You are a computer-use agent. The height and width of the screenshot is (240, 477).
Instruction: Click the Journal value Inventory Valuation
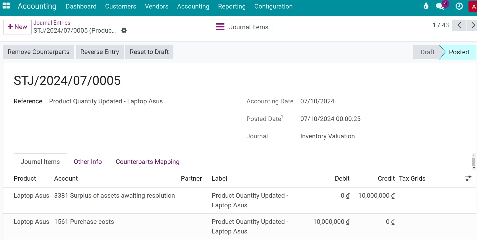(327, 136)
